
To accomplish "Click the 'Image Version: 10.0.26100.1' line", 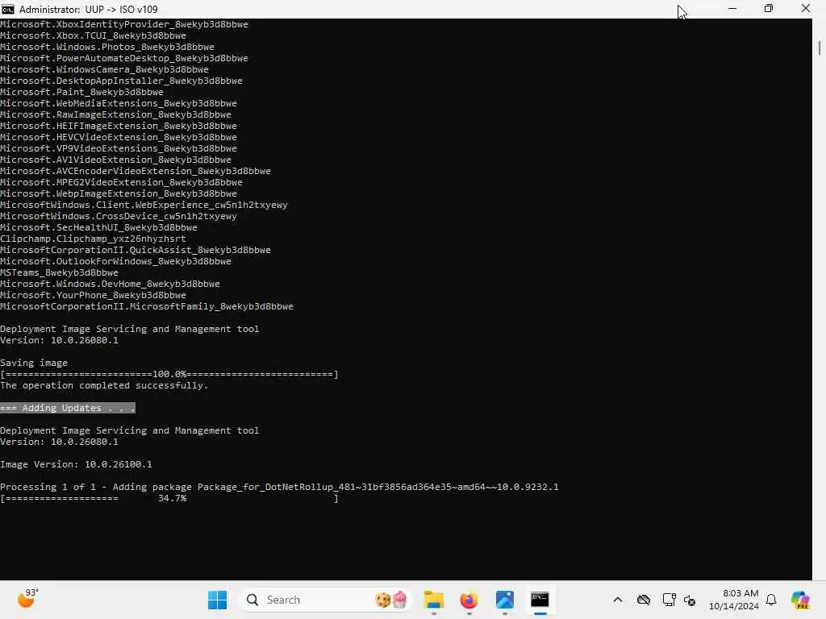I will [x=76, y=465].
